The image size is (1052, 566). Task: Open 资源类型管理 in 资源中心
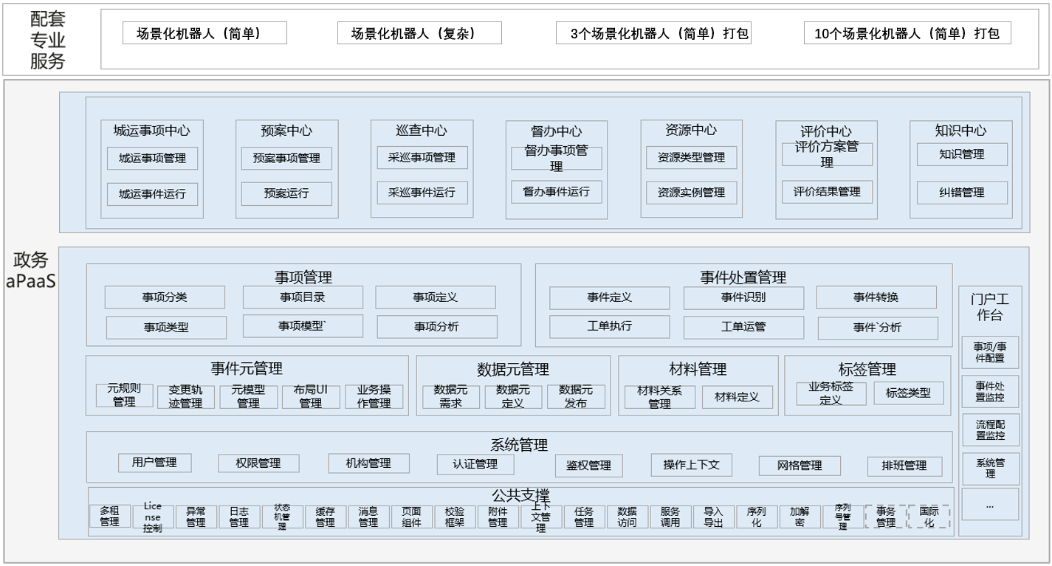coord(692,157)
